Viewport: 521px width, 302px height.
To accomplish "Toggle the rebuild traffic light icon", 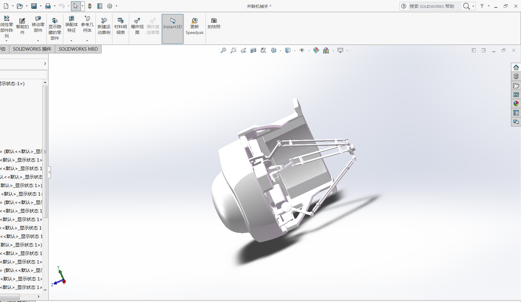I will click(90, 6).
